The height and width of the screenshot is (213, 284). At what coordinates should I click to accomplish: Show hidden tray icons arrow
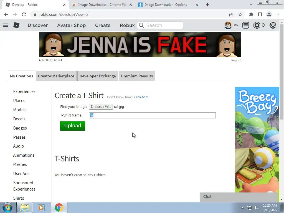242,208
